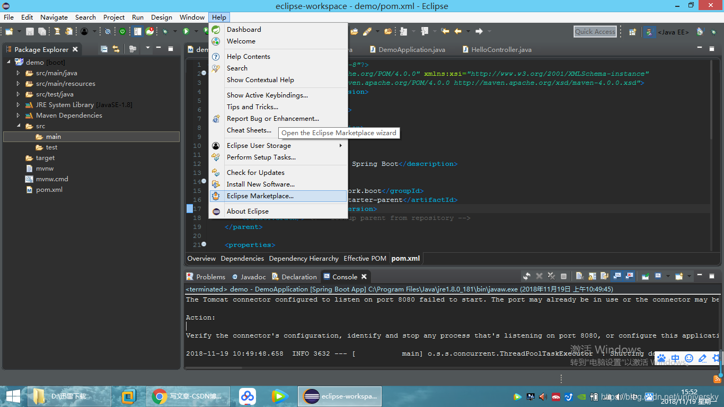Click the Clear Console icon
Image resolution: width=724 pixels, height=407 pixels.
tap(580, 276)
